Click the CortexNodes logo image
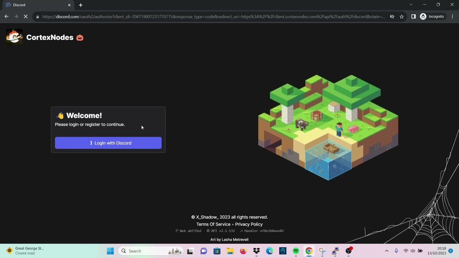 click(x=14, y=37)
